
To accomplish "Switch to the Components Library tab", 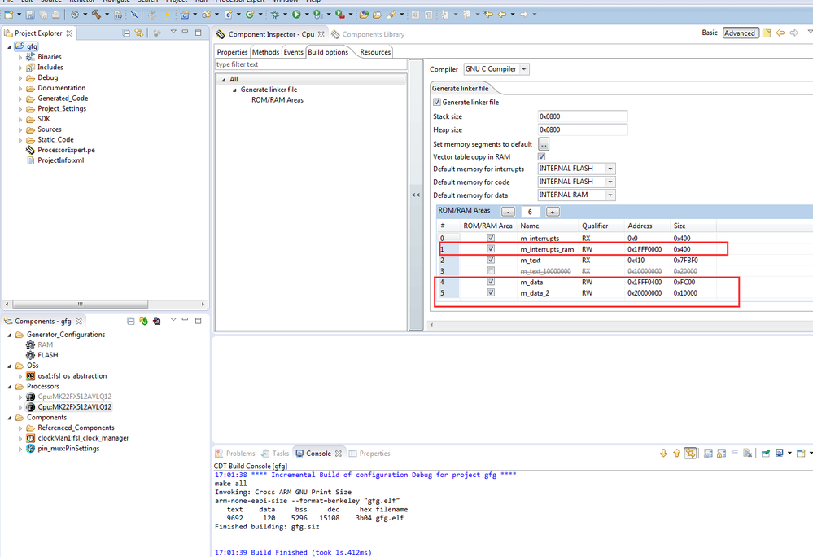I will pyautogui.click(x=368, y=34).
